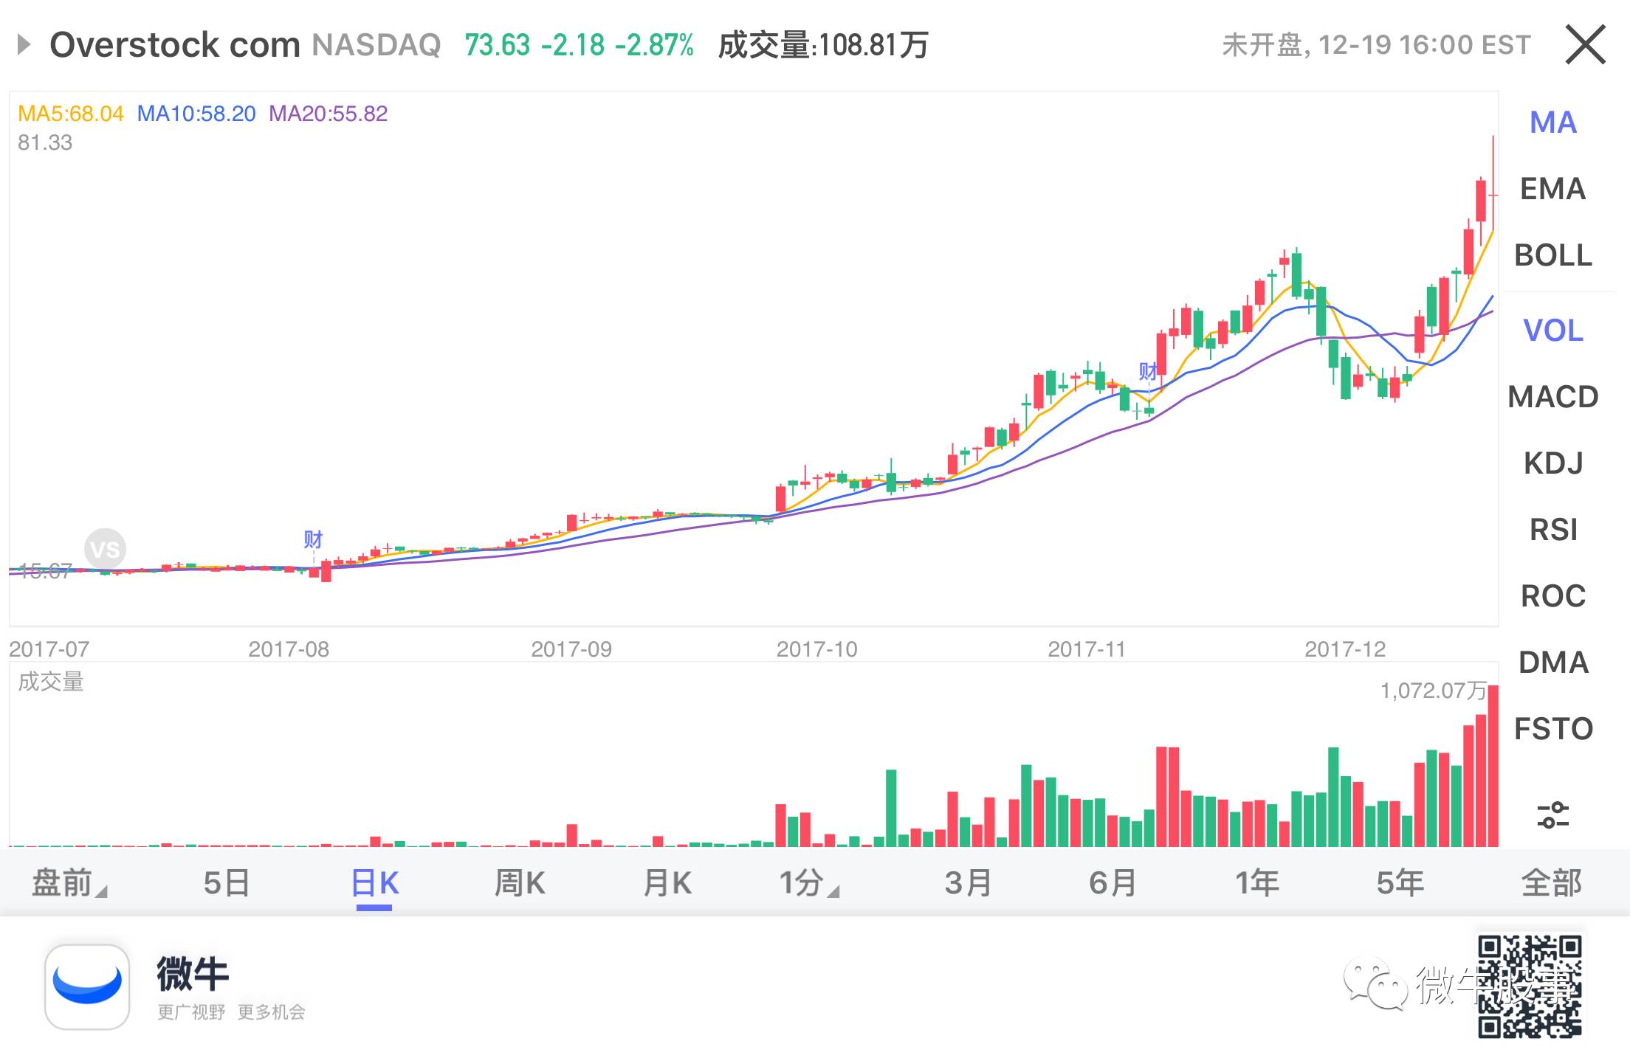Show the 5年 range
The image size is (1630, 1058).
(x=1400, y=883)
